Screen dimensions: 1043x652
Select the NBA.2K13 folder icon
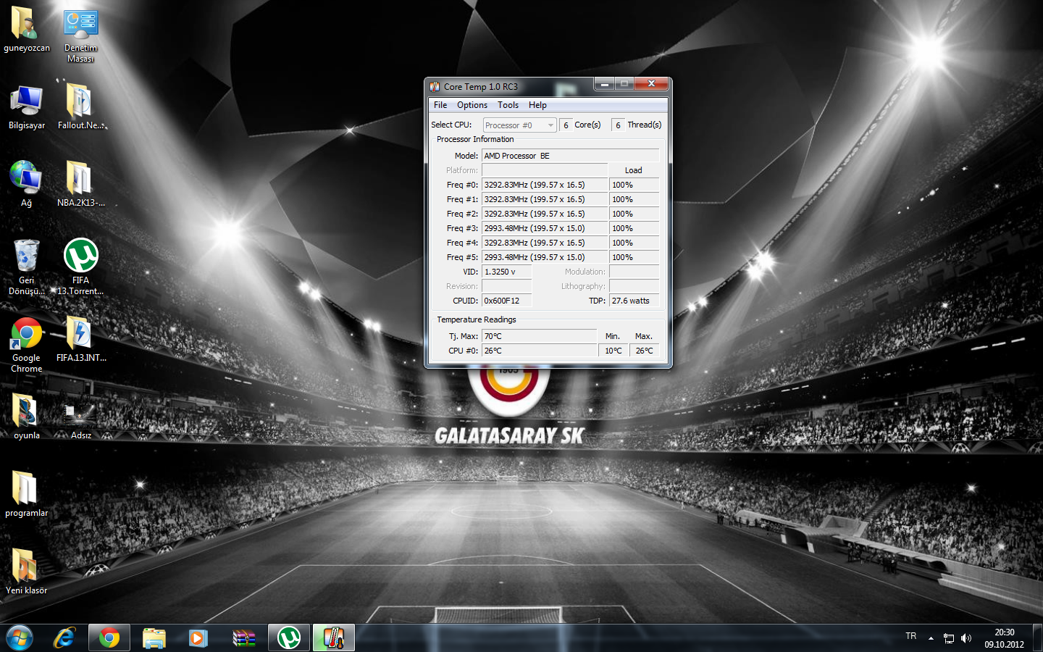coord(80,184)
